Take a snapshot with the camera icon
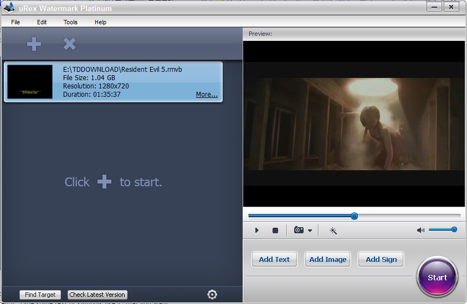Screen dimensions: 467x304 click(x=299, y=230)
